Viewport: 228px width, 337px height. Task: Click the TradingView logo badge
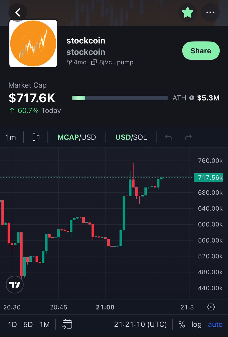[x=15, y=285]
